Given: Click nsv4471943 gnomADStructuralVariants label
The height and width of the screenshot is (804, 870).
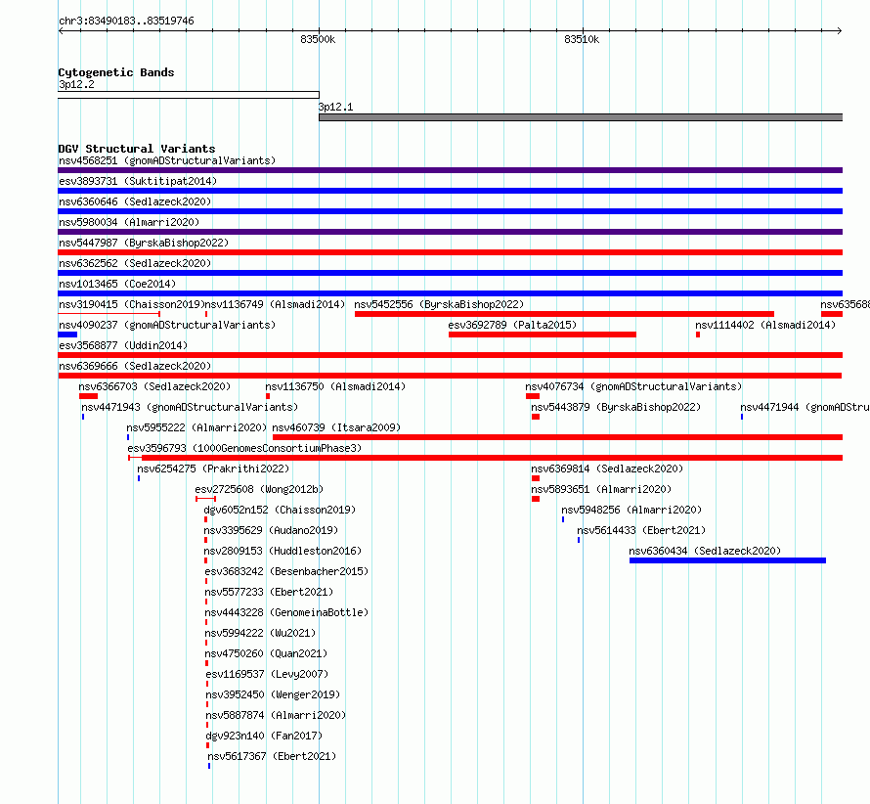Looking at the screenshot, I should point(190,408).
